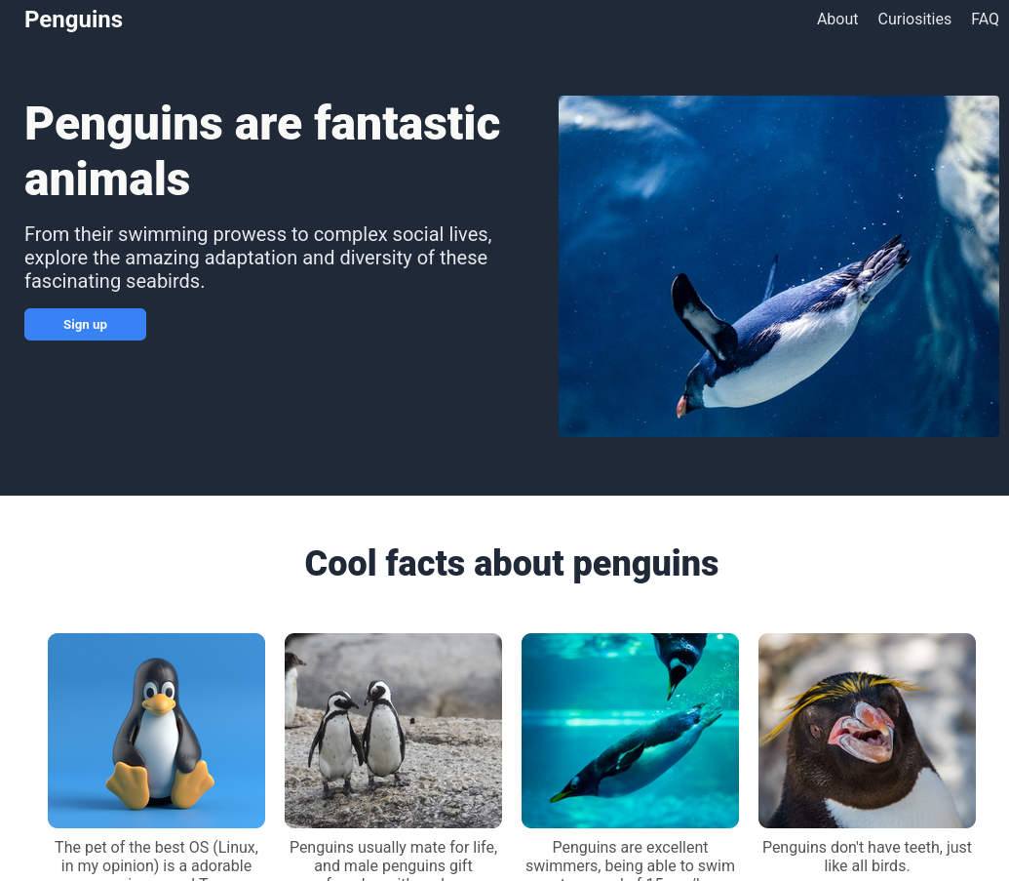Click the Tux penguin's yellow beak

point(158,703)
